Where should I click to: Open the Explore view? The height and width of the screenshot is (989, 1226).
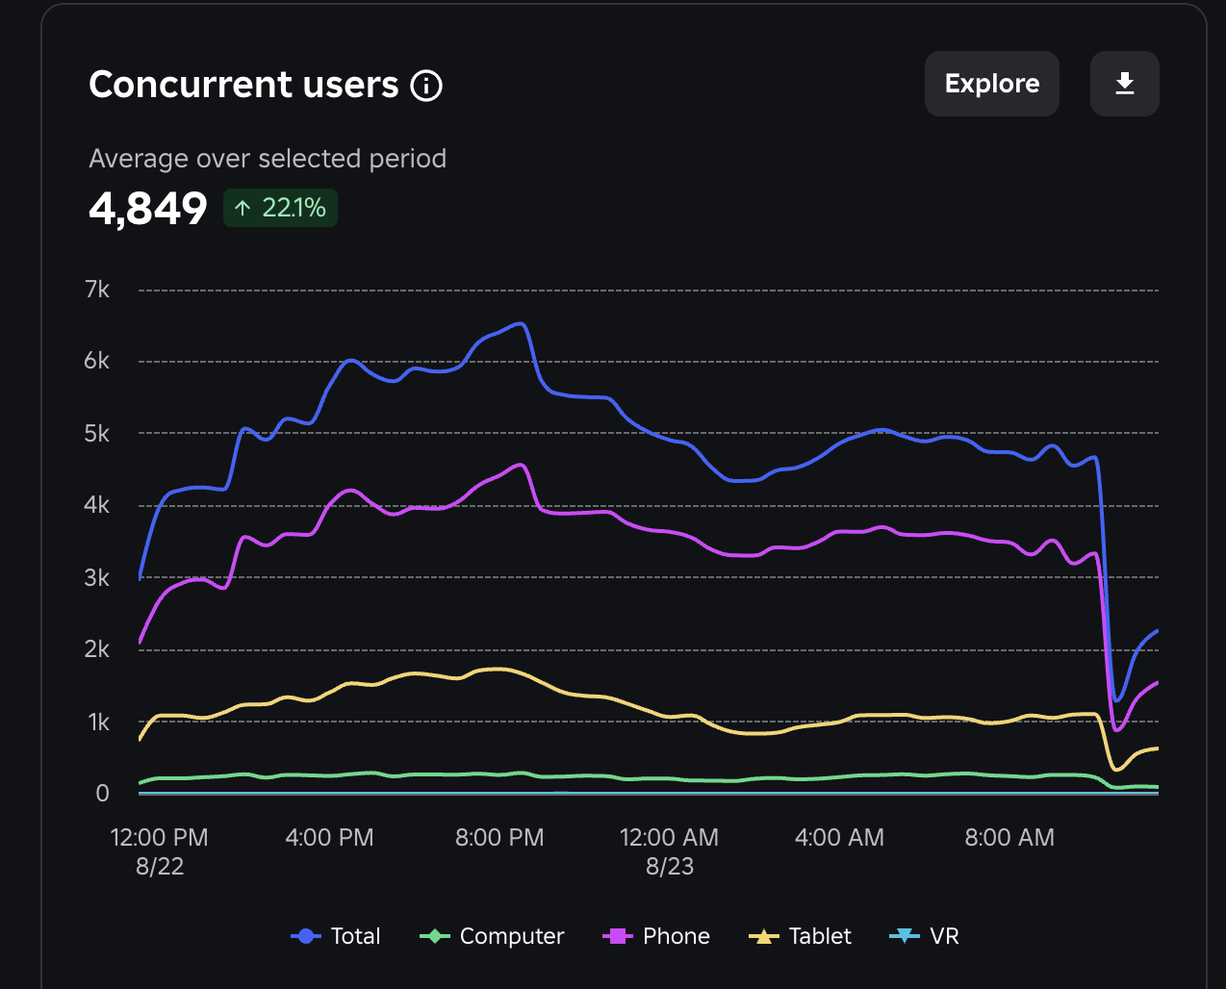tap(991, 84)
